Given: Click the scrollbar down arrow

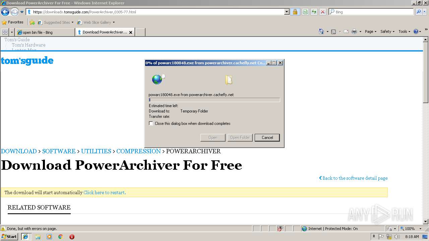Looking at the screenshot, I should (426, 222).
